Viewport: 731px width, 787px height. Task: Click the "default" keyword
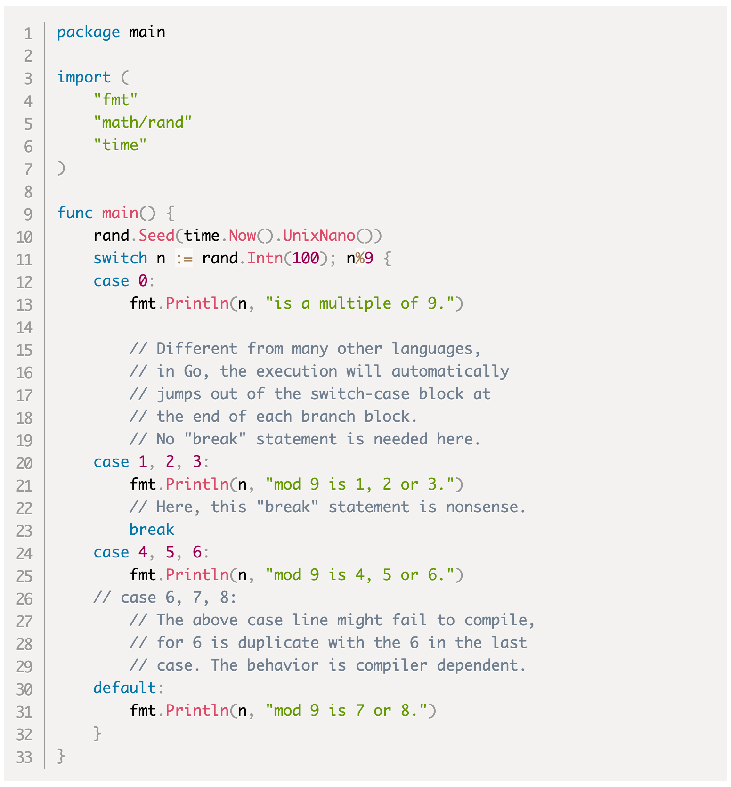(124, 689)
